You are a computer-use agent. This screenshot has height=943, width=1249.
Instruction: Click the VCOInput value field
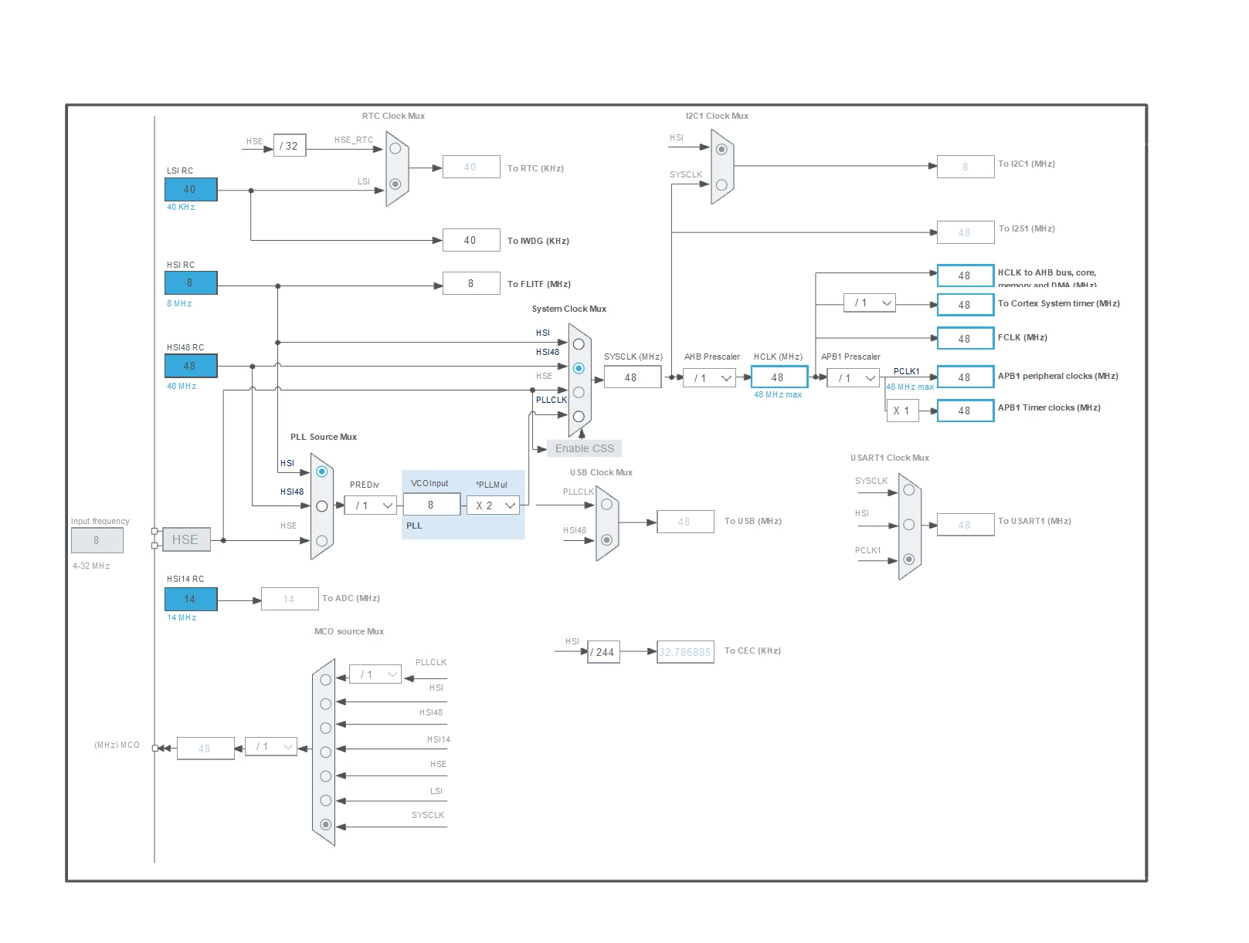(432, 505)
